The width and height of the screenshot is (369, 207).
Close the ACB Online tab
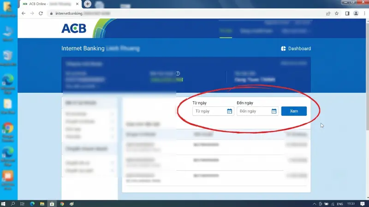coord(77,4)
